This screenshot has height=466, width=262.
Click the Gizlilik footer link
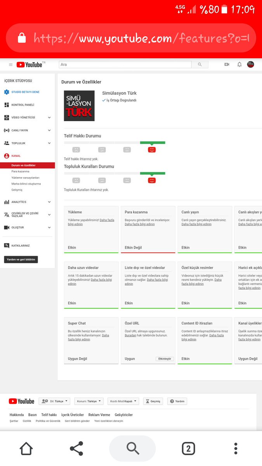(x=27, y=421)
